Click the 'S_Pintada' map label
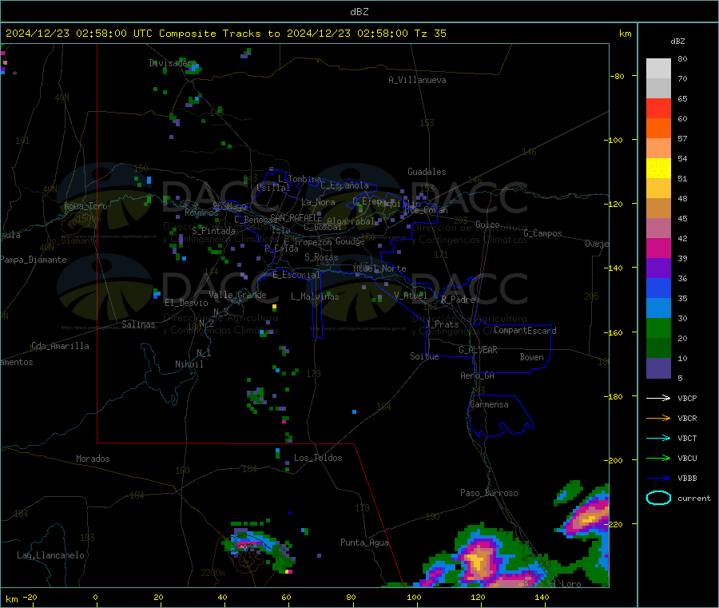 point(213,231)
